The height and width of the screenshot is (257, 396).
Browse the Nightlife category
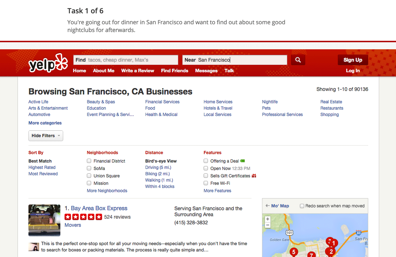tap(270, 102)
